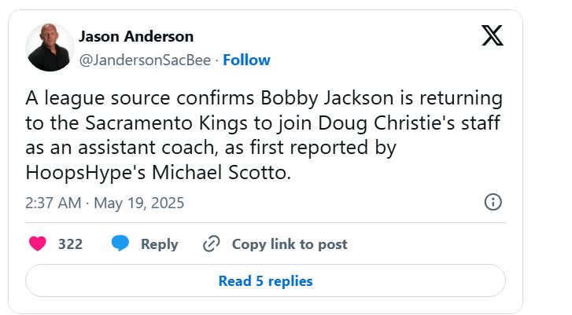Open the @JandersonSacBee handle link
Screen dimensions: 572x315
tap(147, 60)
